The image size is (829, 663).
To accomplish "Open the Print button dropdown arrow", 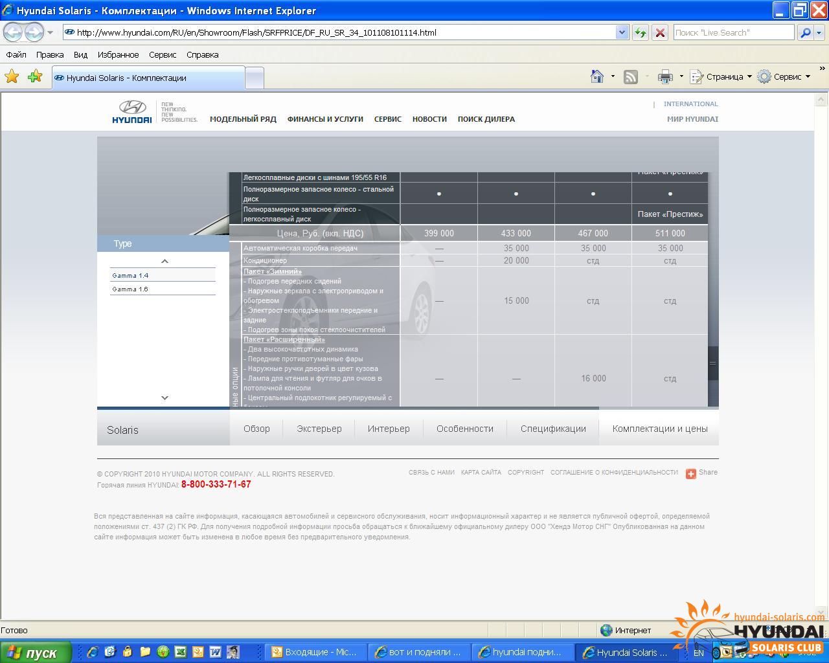I will click(681, 76).
